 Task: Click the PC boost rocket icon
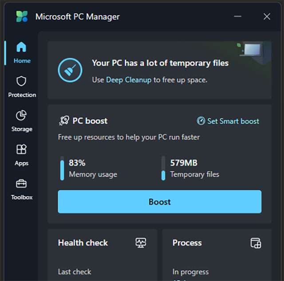pyautogui.click(x=64, y=121)
